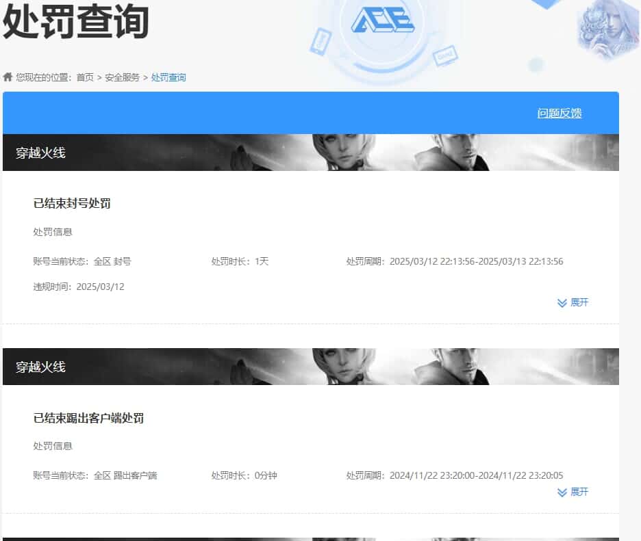Select 已结束踢出客户端处罚 heading
Image resolution: width=641 pixels, height=541 pixels.
(88, 418)
